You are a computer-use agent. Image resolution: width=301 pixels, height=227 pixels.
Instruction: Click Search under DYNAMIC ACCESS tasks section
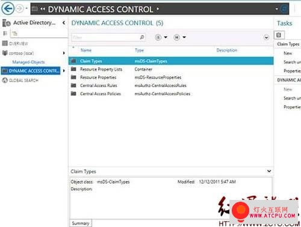292,98
